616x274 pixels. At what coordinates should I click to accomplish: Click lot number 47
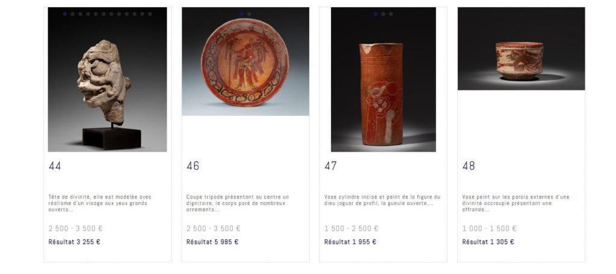330,166
